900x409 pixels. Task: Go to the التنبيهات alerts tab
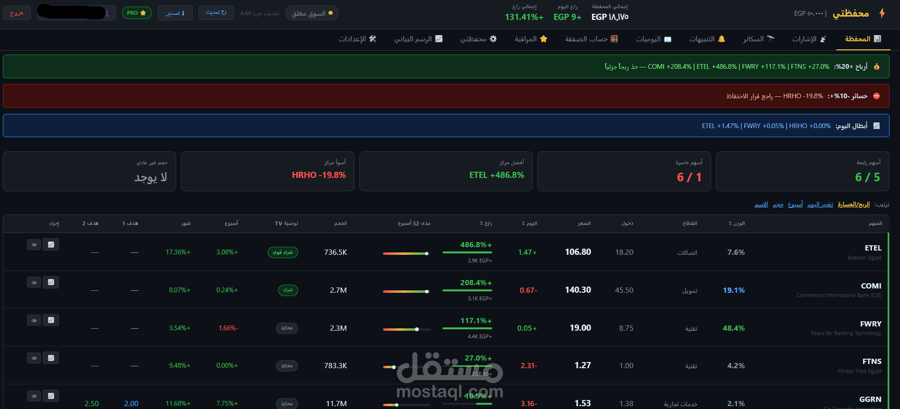click(707, 39)
